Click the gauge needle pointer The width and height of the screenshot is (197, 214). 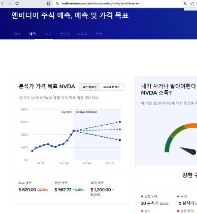(x=188, y=150)
